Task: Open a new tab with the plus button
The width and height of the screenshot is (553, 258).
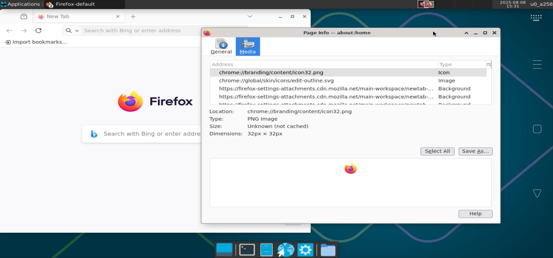Action: pos(133,16)
